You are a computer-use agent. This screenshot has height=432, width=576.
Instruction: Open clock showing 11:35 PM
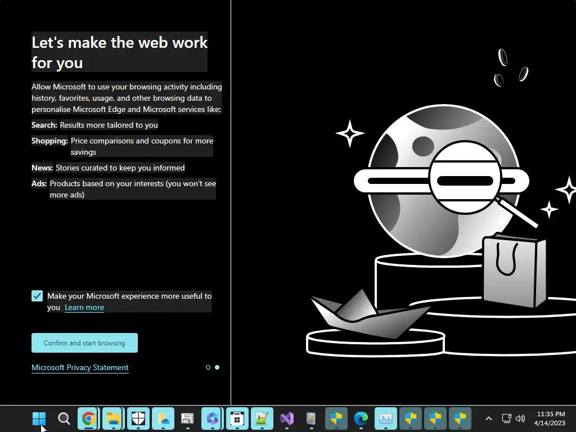coord(550,418)
